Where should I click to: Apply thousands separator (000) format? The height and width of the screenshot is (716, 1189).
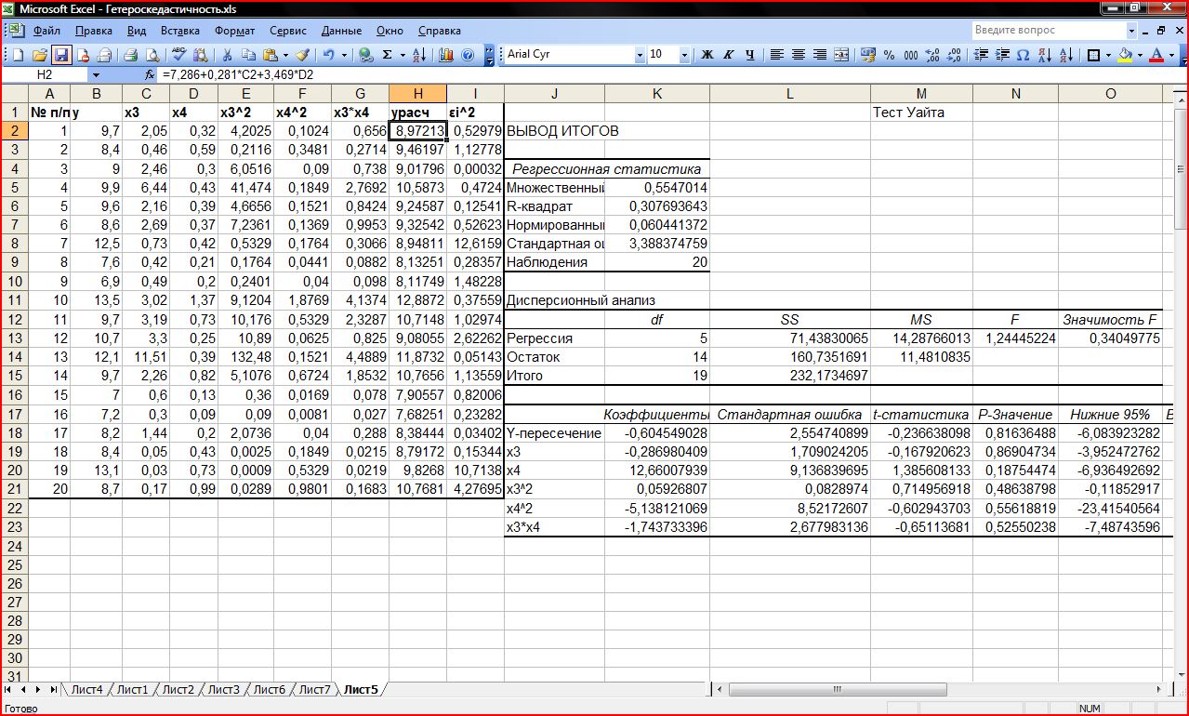pyautogui.click(x=911, y=55)
